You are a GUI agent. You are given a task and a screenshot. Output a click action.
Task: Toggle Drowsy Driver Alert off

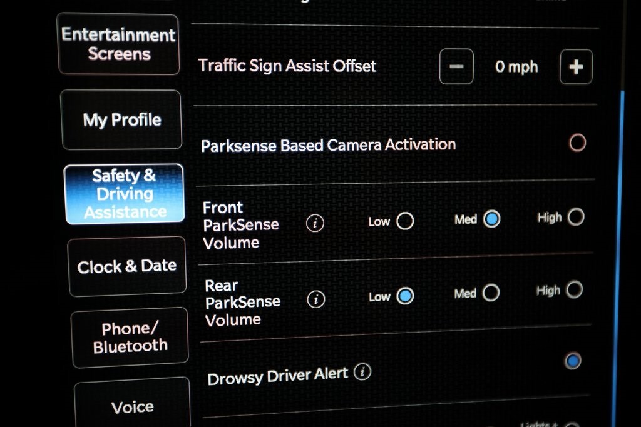(x=572, y=361)
